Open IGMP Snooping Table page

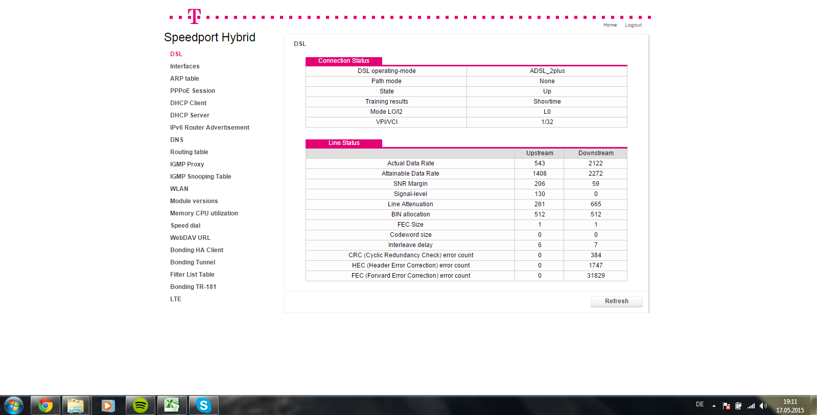tap(200, 177)
